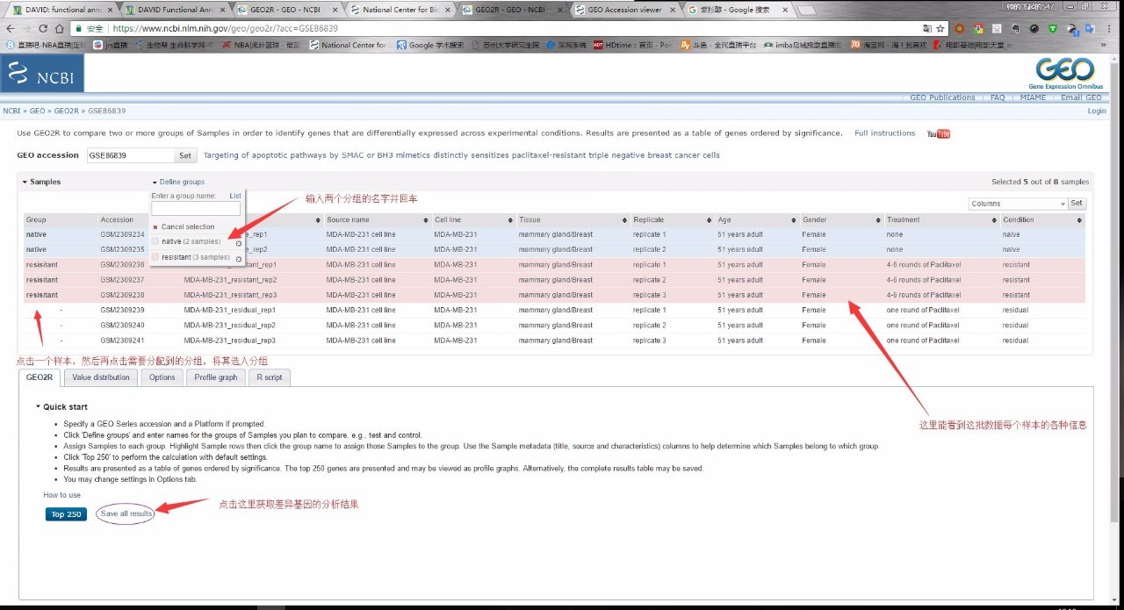Open the translate page icon in address bar

926,28
